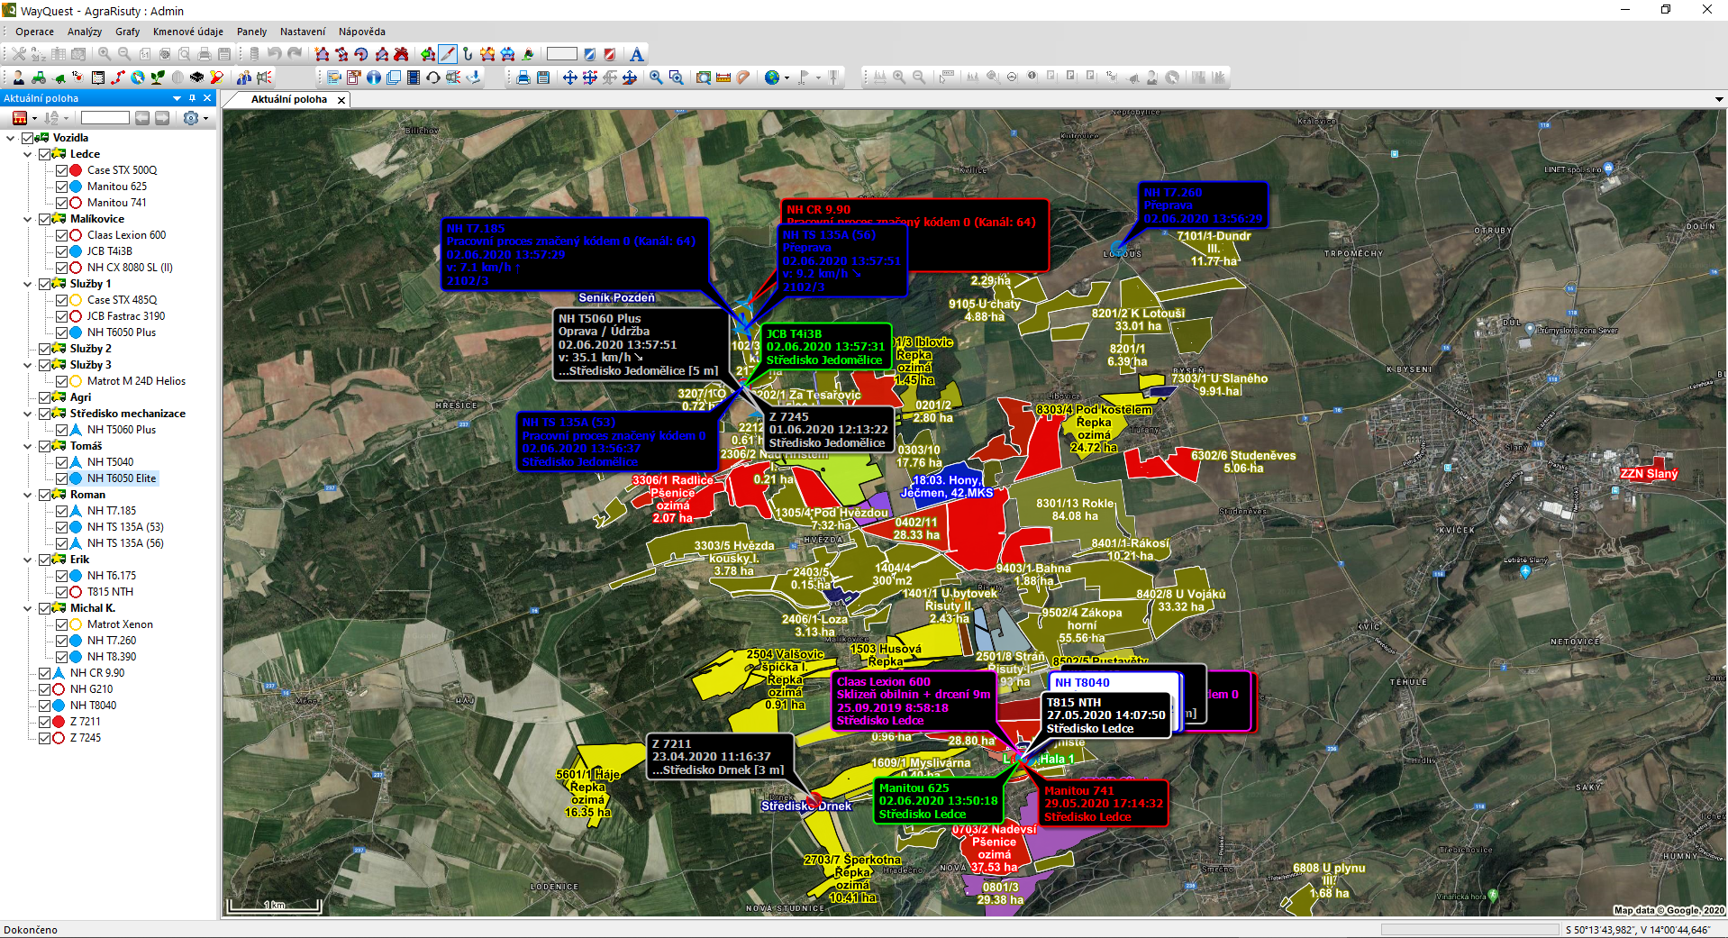Collapse the Roman group
Image resolution: width=1728 pixels, height=938 pixels.
pyautogui.click(x=28, y=495)
